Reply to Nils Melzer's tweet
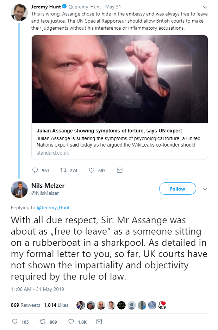 [x=15, y=322]
